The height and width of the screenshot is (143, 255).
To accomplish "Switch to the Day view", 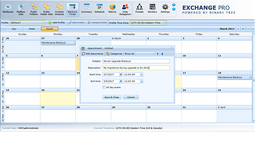I will tap(14, 29).
